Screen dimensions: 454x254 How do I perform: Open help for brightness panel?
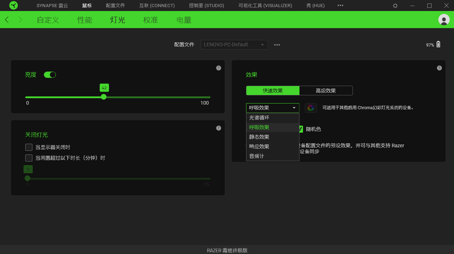(x=219, y=68)
